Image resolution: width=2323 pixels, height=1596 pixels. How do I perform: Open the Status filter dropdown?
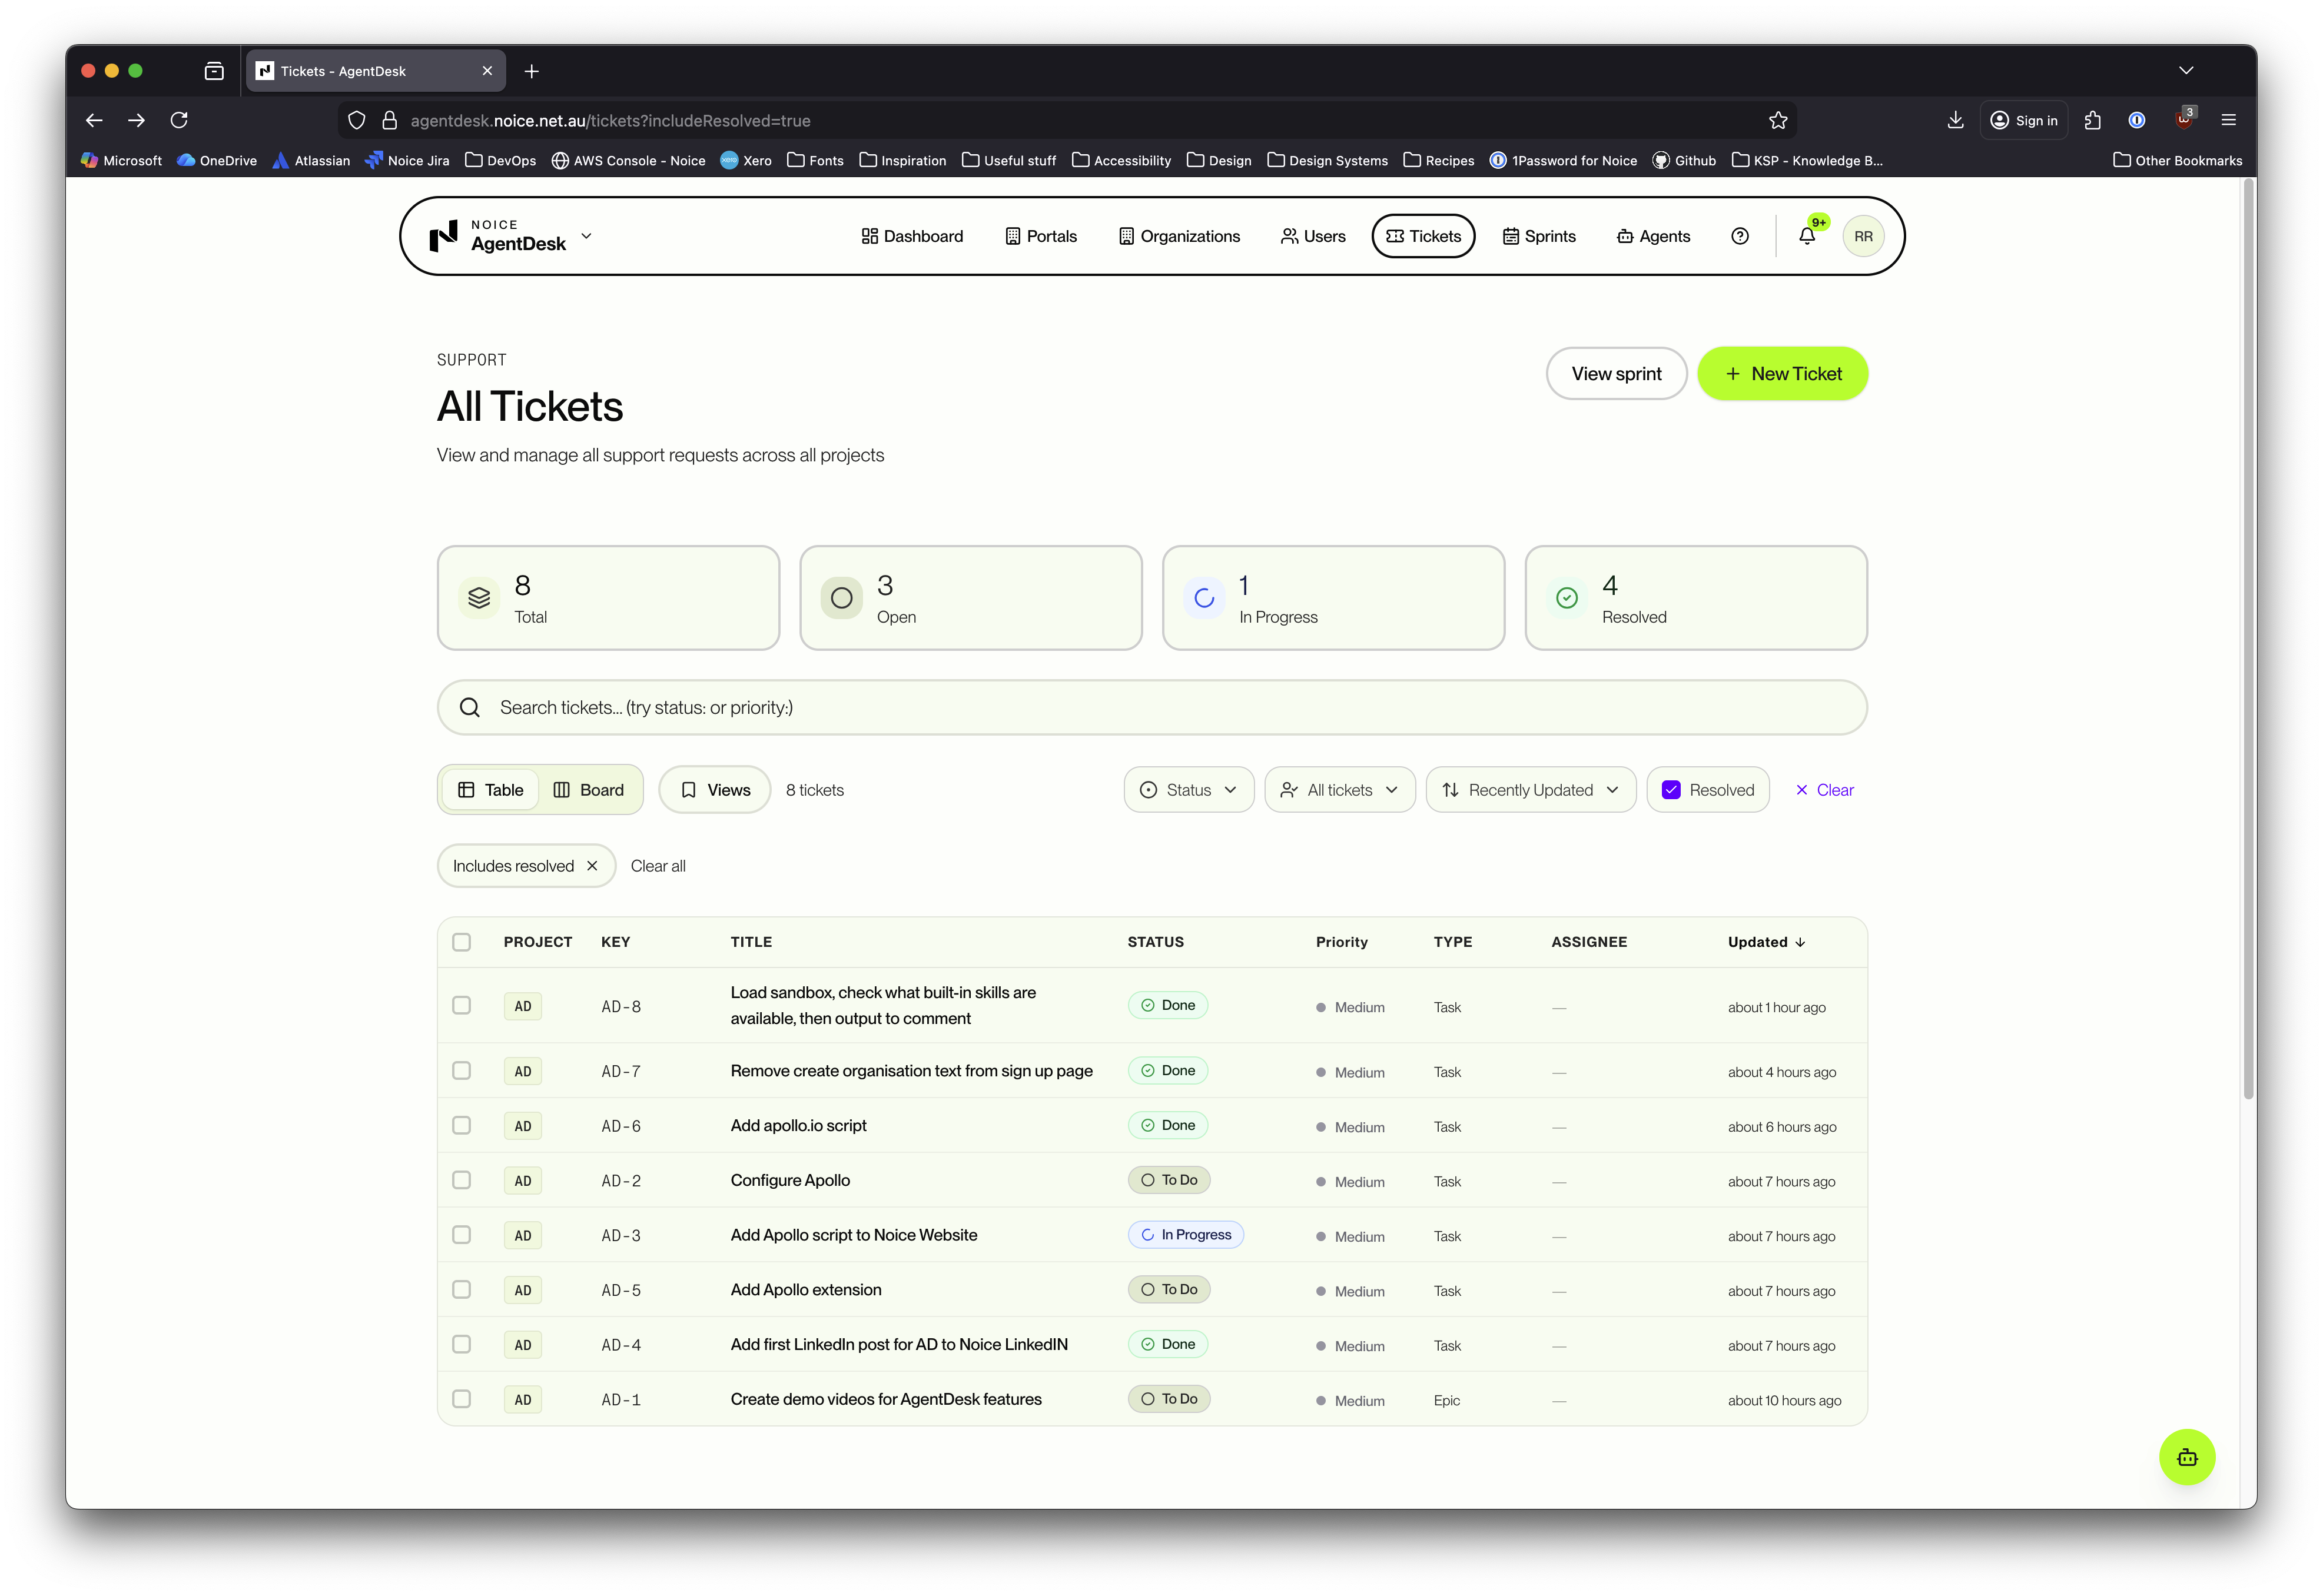click(x=1189, y=789)
